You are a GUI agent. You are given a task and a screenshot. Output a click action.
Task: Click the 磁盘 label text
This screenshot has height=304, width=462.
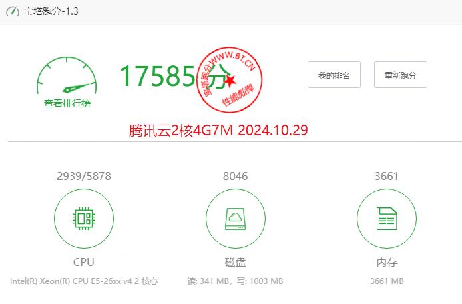coord(235,262)
